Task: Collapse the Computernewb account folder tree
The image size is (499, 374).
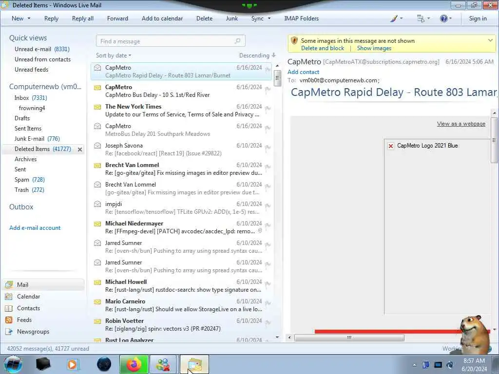Action: (x=45, y=87)
